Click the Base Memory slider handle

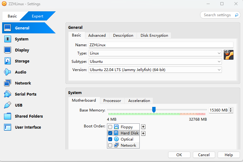click(154, 110)
